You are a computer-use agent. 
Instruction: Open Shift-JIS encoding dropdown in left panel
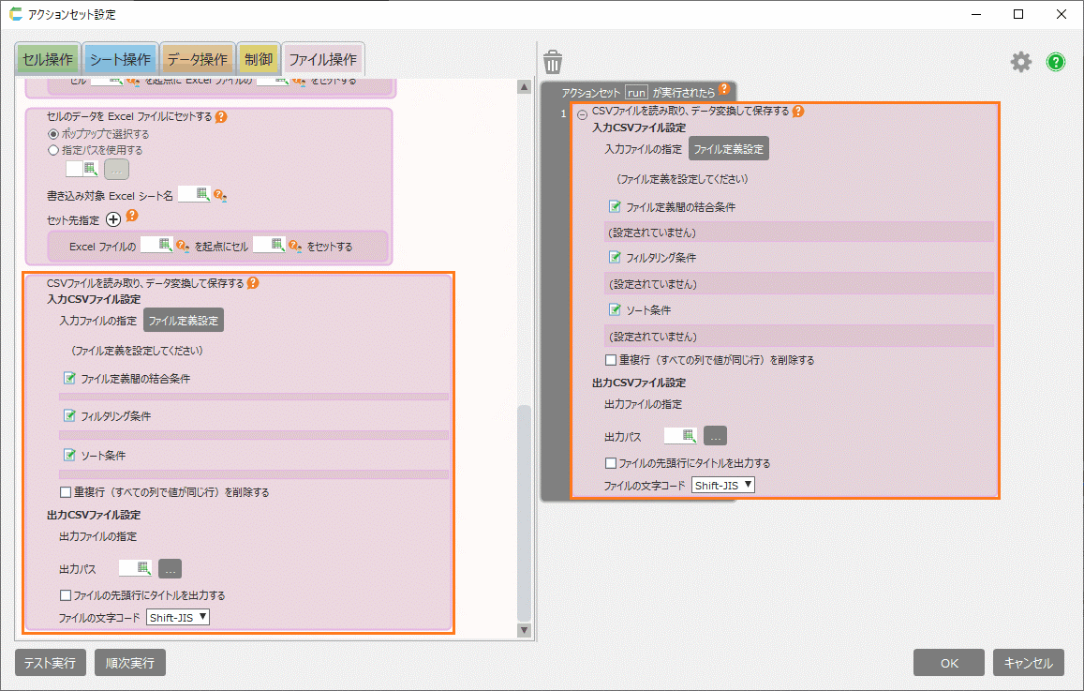tap(178, 617)
